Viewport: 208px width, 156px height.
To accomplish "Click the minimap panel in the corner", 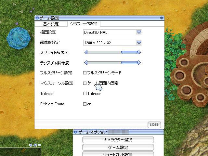I will click(x=20, y=152).
